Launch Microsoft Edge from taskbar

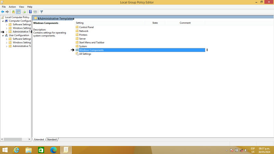53,150
